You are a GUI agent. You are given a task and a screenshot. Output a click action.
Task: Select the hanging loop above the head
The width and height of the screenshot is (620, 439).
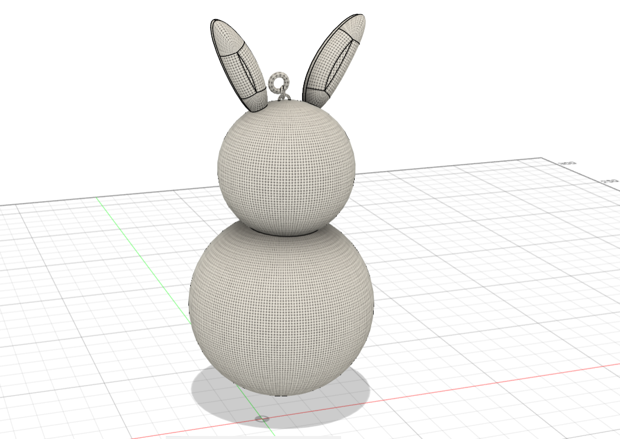tap(278, 80)
